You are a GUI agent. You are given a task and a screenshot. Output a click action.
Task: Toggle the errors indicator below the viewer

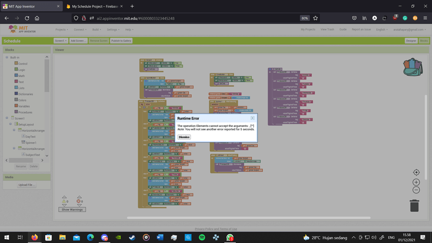78,202
